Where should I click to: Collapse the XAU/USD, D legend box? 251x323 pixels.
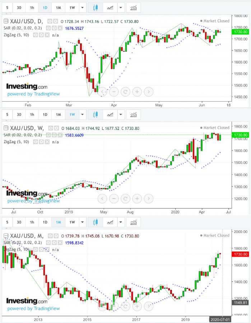pyautogui.click(x=6, y=21)
